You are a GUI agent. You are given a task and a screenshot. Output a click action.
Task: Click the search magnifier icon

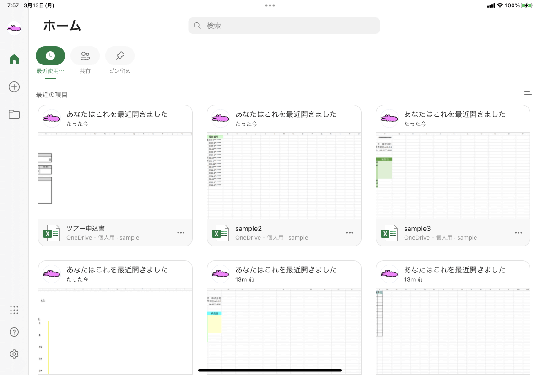coord(197,26)
